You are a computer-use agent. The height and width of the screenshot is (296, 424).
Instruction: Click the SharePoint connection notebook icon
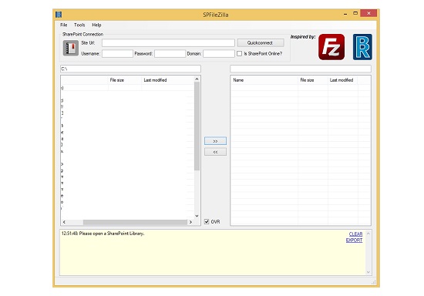(71, 48)
